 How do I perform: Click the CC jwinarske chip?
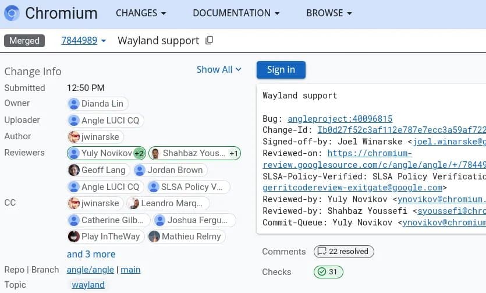point(95,203)
